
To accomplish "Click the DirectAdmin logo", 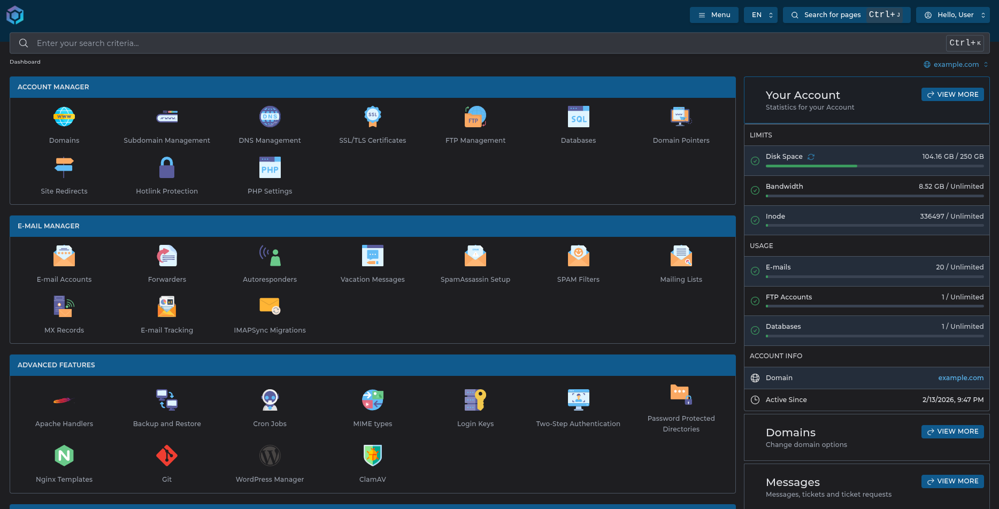I will pyautogui.click(x=15, y=15).
